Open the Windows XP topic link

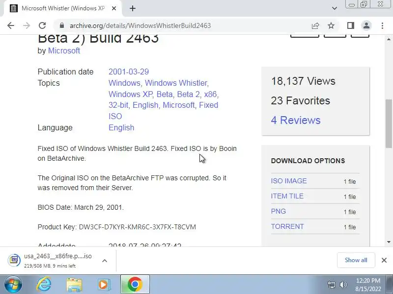click(130, 94)
